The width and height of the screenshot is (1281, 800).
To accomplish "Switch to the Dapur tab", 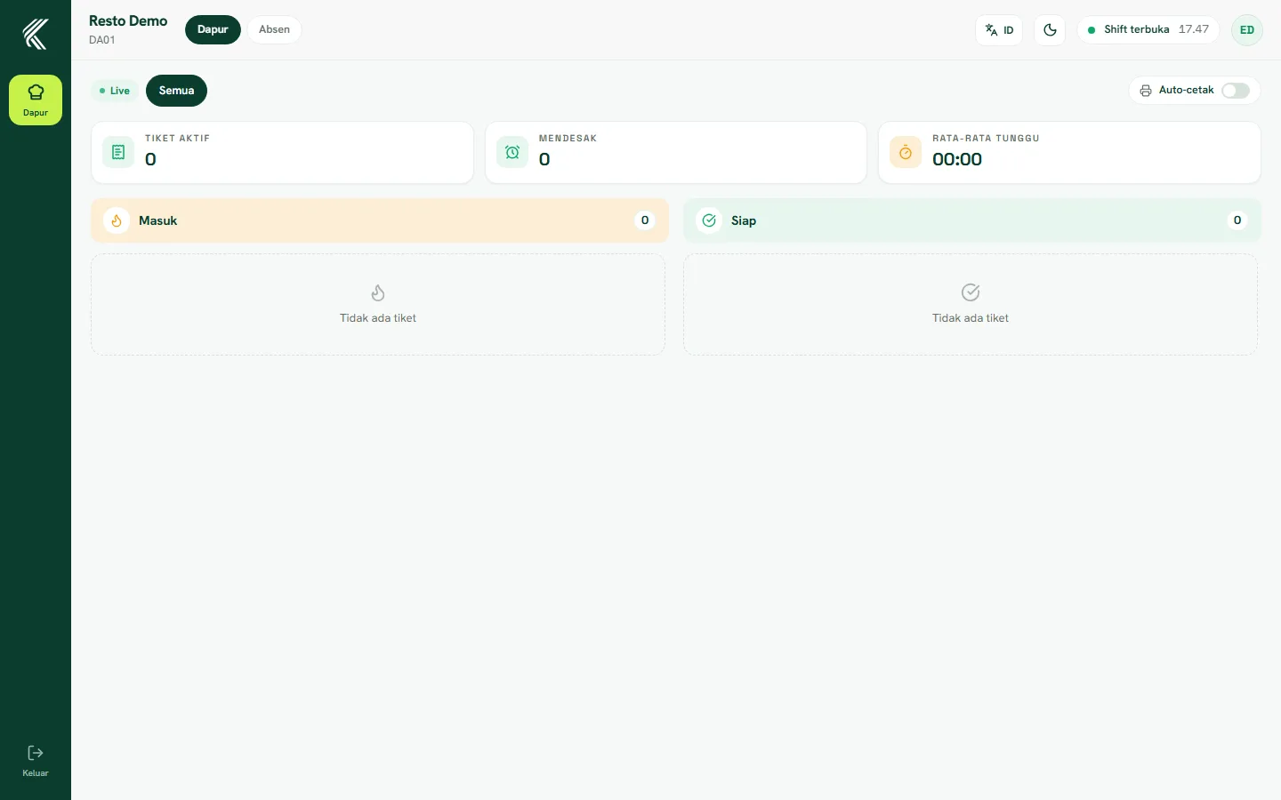I will (x=213, y=29).
